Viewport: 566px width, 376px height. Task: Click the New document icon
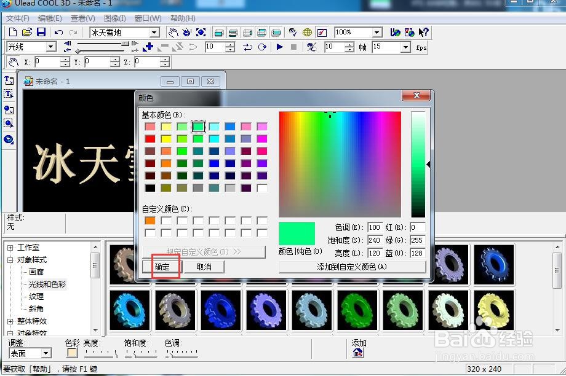click(13, 33)
